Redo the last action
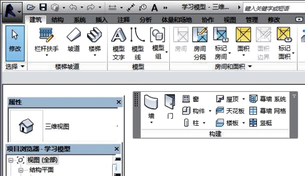Viewport: 305px width, 176px height. 91,8
